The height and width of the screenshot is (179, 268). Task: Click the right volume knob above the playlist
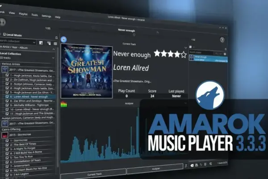point(222,40)
